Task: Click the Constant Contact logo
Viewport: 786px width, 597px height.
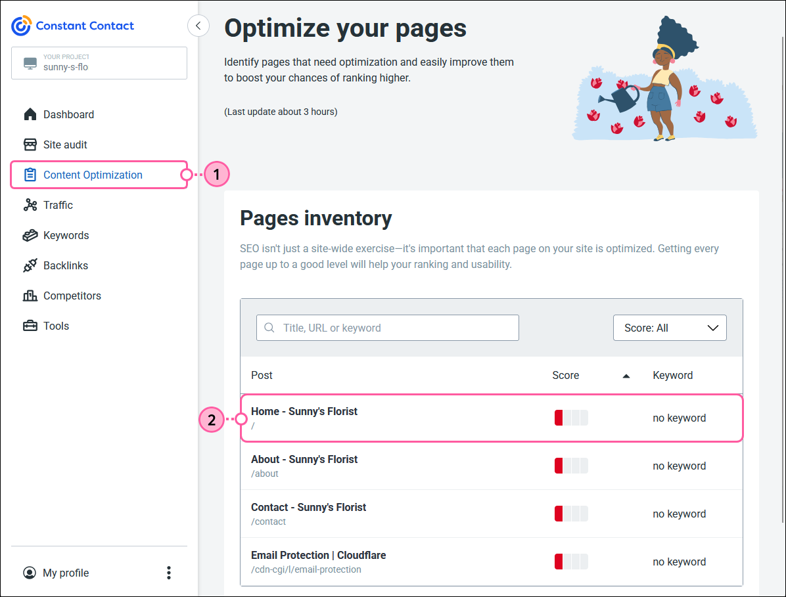Action: point(73,26)
